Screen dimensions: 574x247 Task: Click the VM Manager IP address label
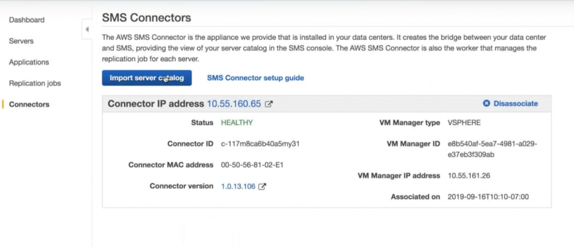click(x=399, y=176)
